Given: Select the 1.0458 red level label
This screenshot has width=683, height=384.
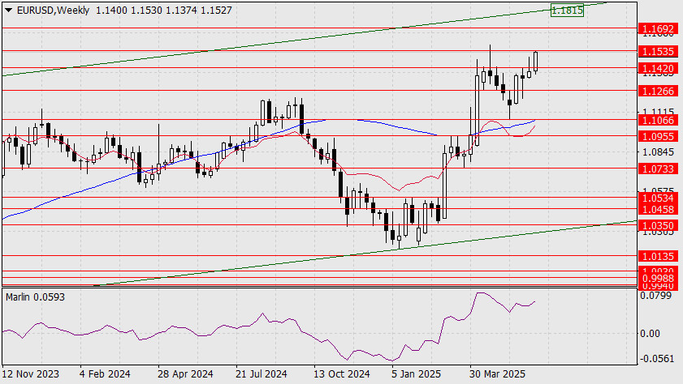Looking at the screenshot, I should (658, 209).
